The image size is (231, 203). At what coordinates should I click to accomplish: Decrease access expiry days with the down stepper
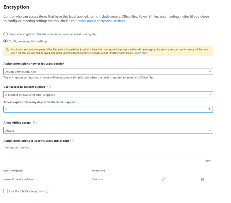click(x=210, y=110)
